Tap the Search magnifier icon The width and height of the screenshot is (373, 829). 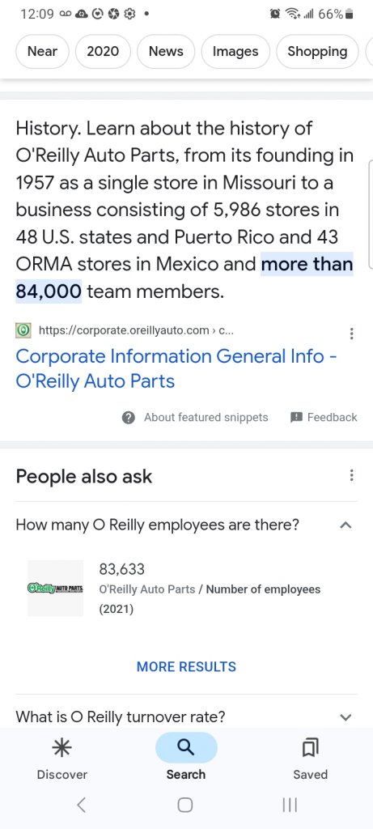(186, 747)
